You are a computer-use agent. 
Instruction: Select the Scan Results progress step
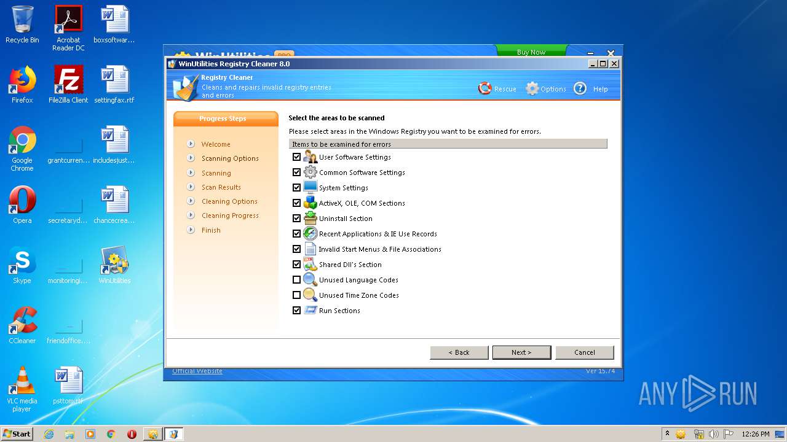(x=221, y=187)
